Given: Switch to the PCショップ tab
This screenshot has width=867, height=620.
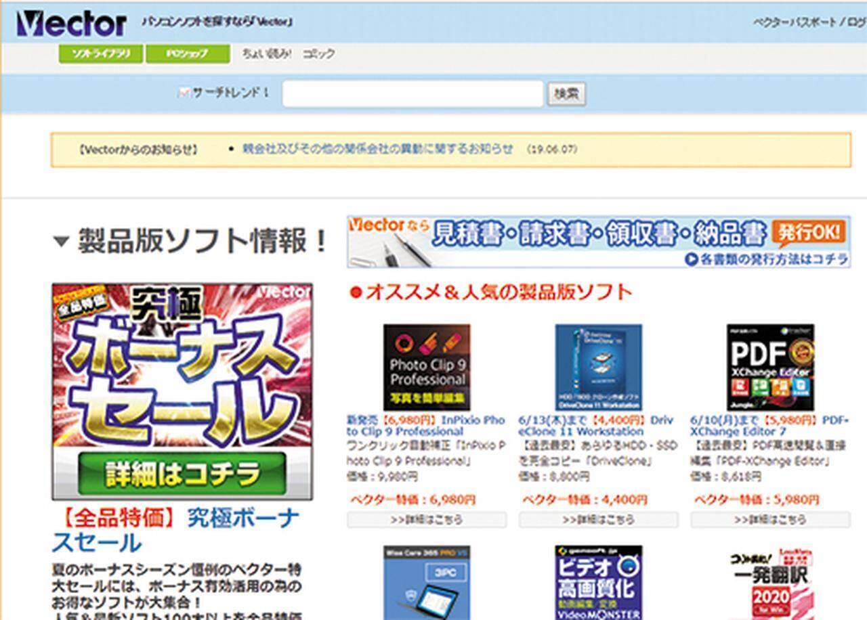Looking at the screenshot, I should tap(188, 54).
